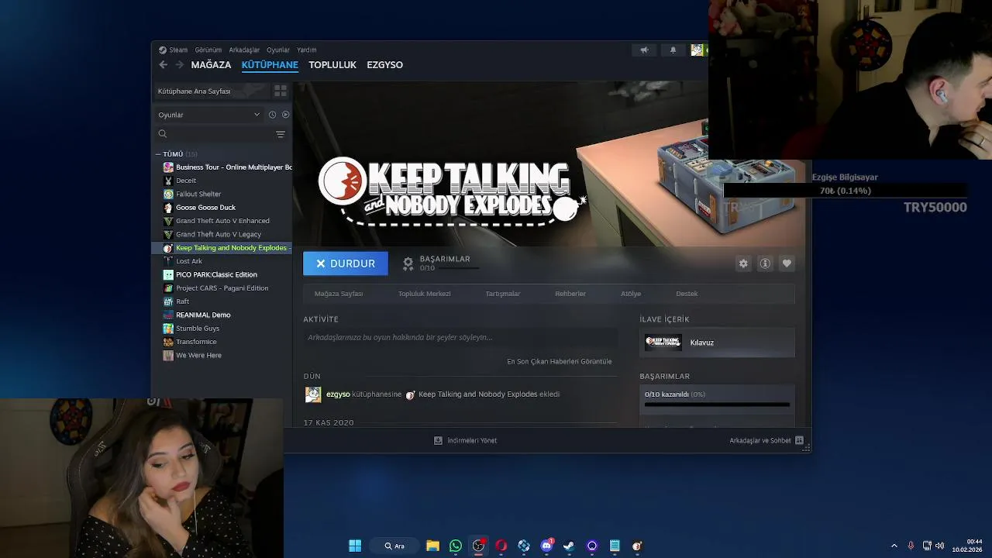Go forward with the Steam forward arrow
This screenshot has height=558, width=992.
coord(179,65)
